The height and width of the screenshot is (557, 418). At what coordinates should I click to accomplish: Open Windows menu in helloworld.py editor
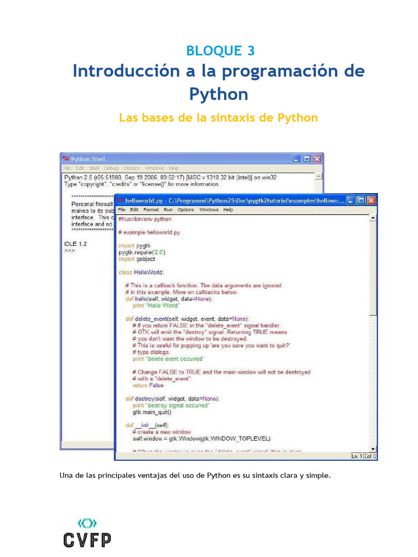(208, 209)
